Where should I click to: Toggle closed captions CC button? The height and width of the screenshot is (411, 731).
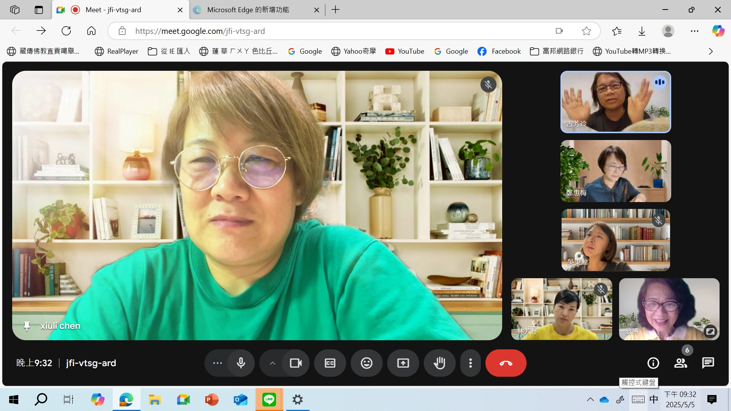click(330, 363)
